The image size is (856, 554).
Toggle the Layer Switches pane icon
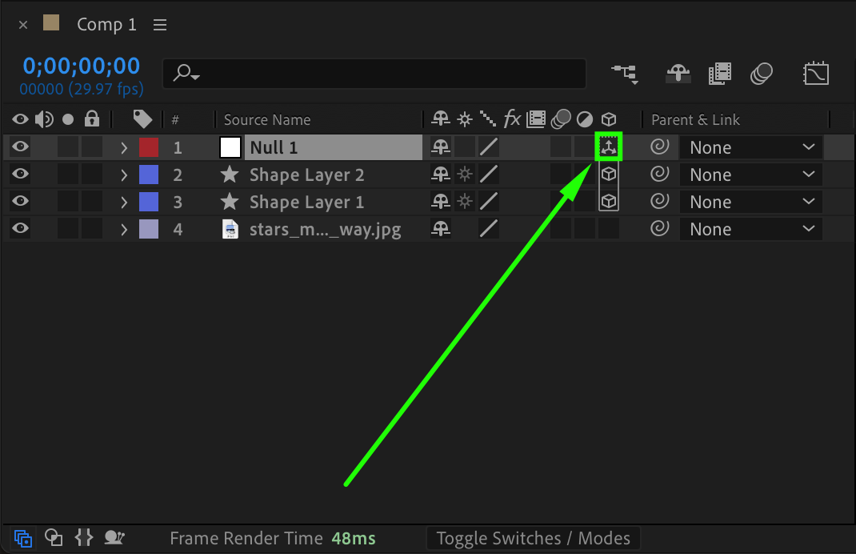(x=23, y=538)
